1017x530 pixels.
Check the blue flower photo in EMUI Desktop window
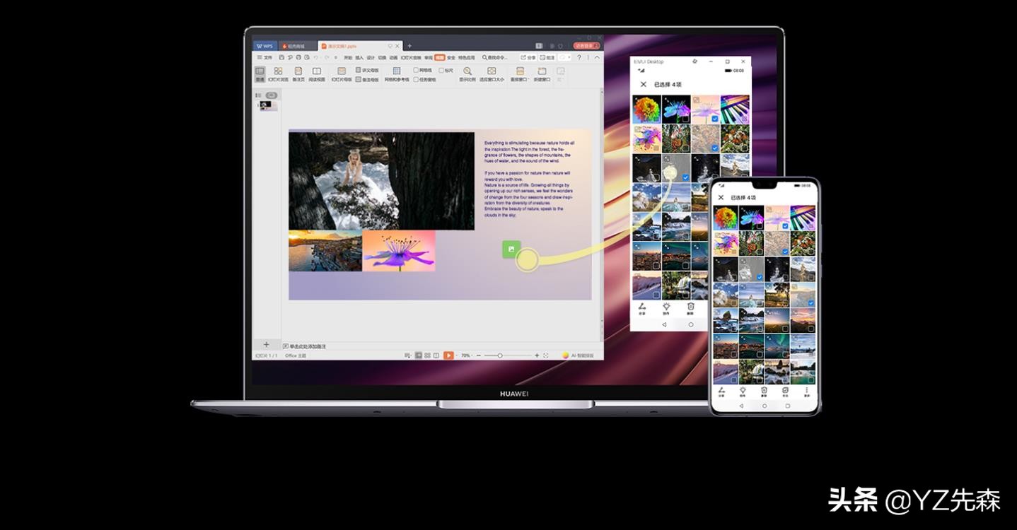pyautogui.click(x=685, y=119)
